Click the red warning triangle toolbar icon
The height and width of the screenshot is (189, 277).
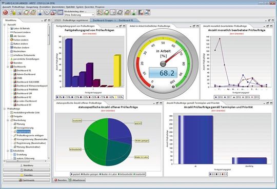[x=53, y=12]
